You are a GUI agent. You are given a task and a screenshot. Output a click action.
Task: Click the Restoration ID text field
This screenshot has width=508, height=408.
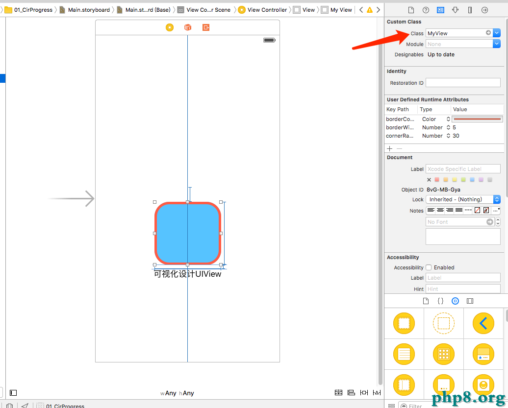coord(463,83)
